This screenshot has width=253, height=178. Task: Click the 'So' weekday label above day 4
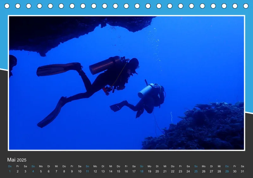tap(33, 166)
